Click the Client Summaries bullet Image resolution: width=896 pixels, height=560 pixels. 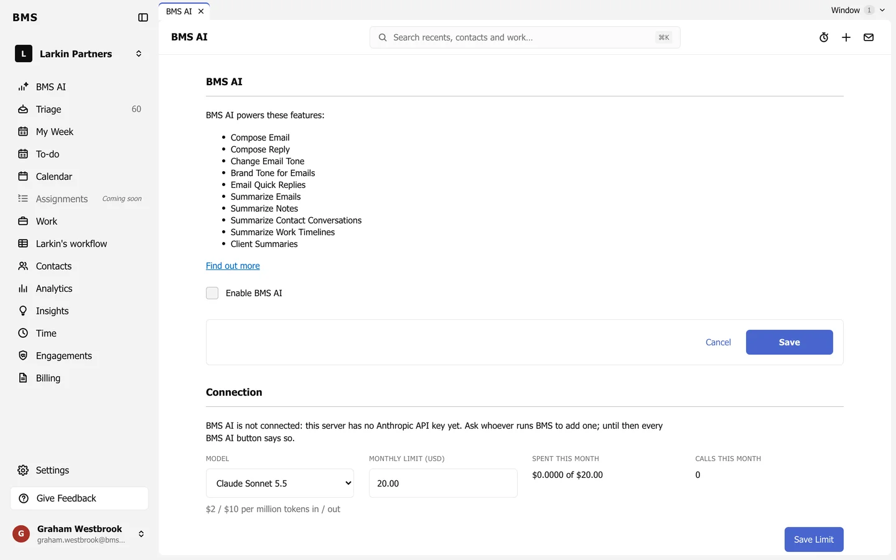click(x=264, y=244)
